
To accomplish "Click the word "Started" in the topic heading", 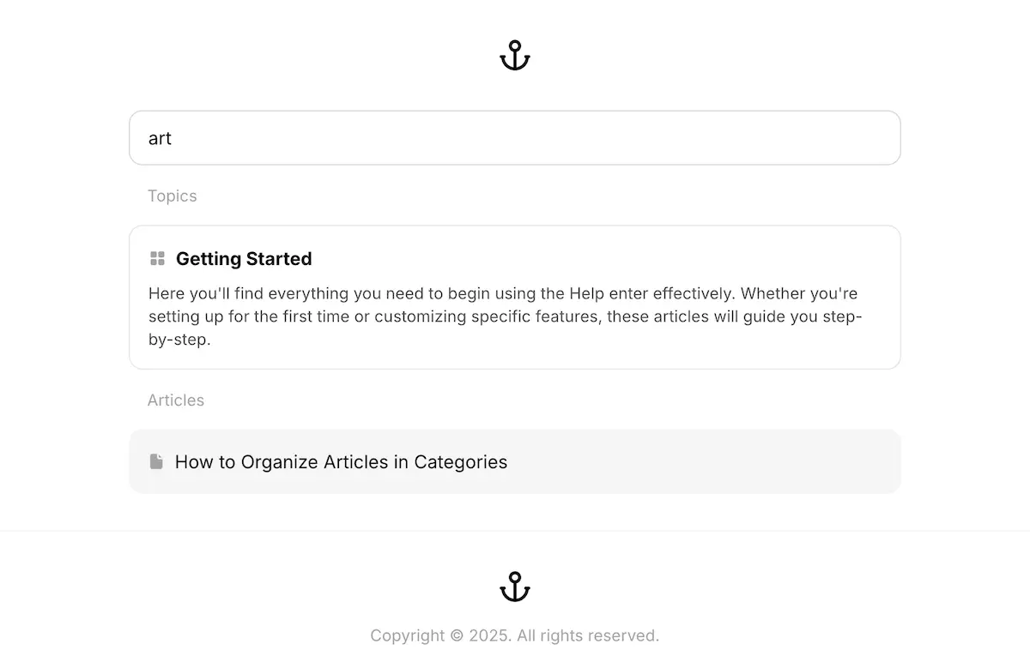I will point(278,259).
